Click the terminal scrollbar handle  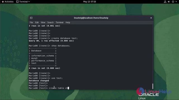(x=153, y=86)
